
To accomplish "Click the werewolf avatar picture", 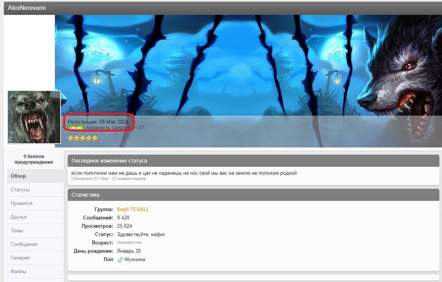I will coord(34,117).
